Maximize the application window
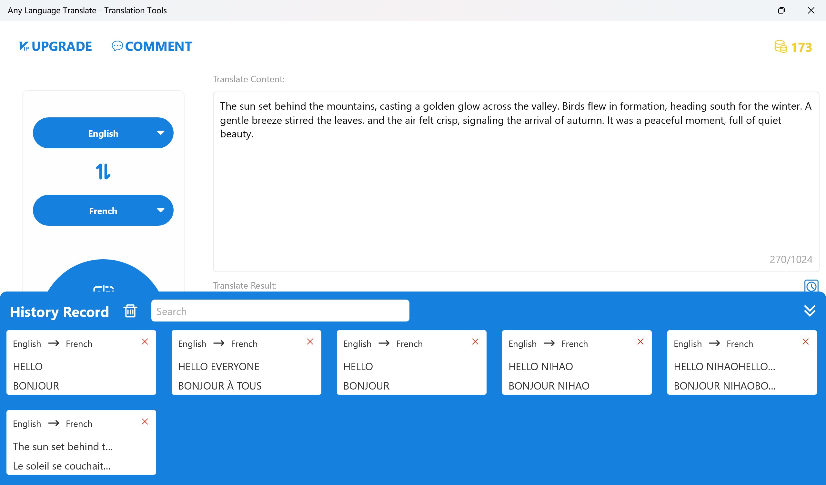Screen dimensions: 826x485 pyautogui.click(x=781, y=11)
